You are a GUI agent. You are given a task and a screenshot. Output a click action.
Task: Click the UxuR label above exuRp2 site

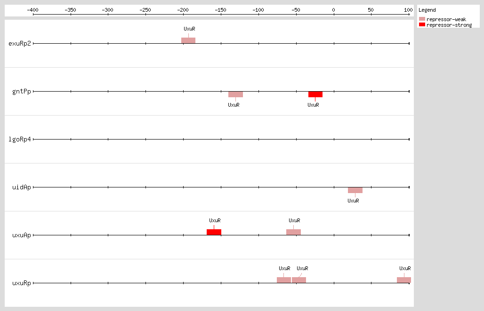click(x=189, y=29)
